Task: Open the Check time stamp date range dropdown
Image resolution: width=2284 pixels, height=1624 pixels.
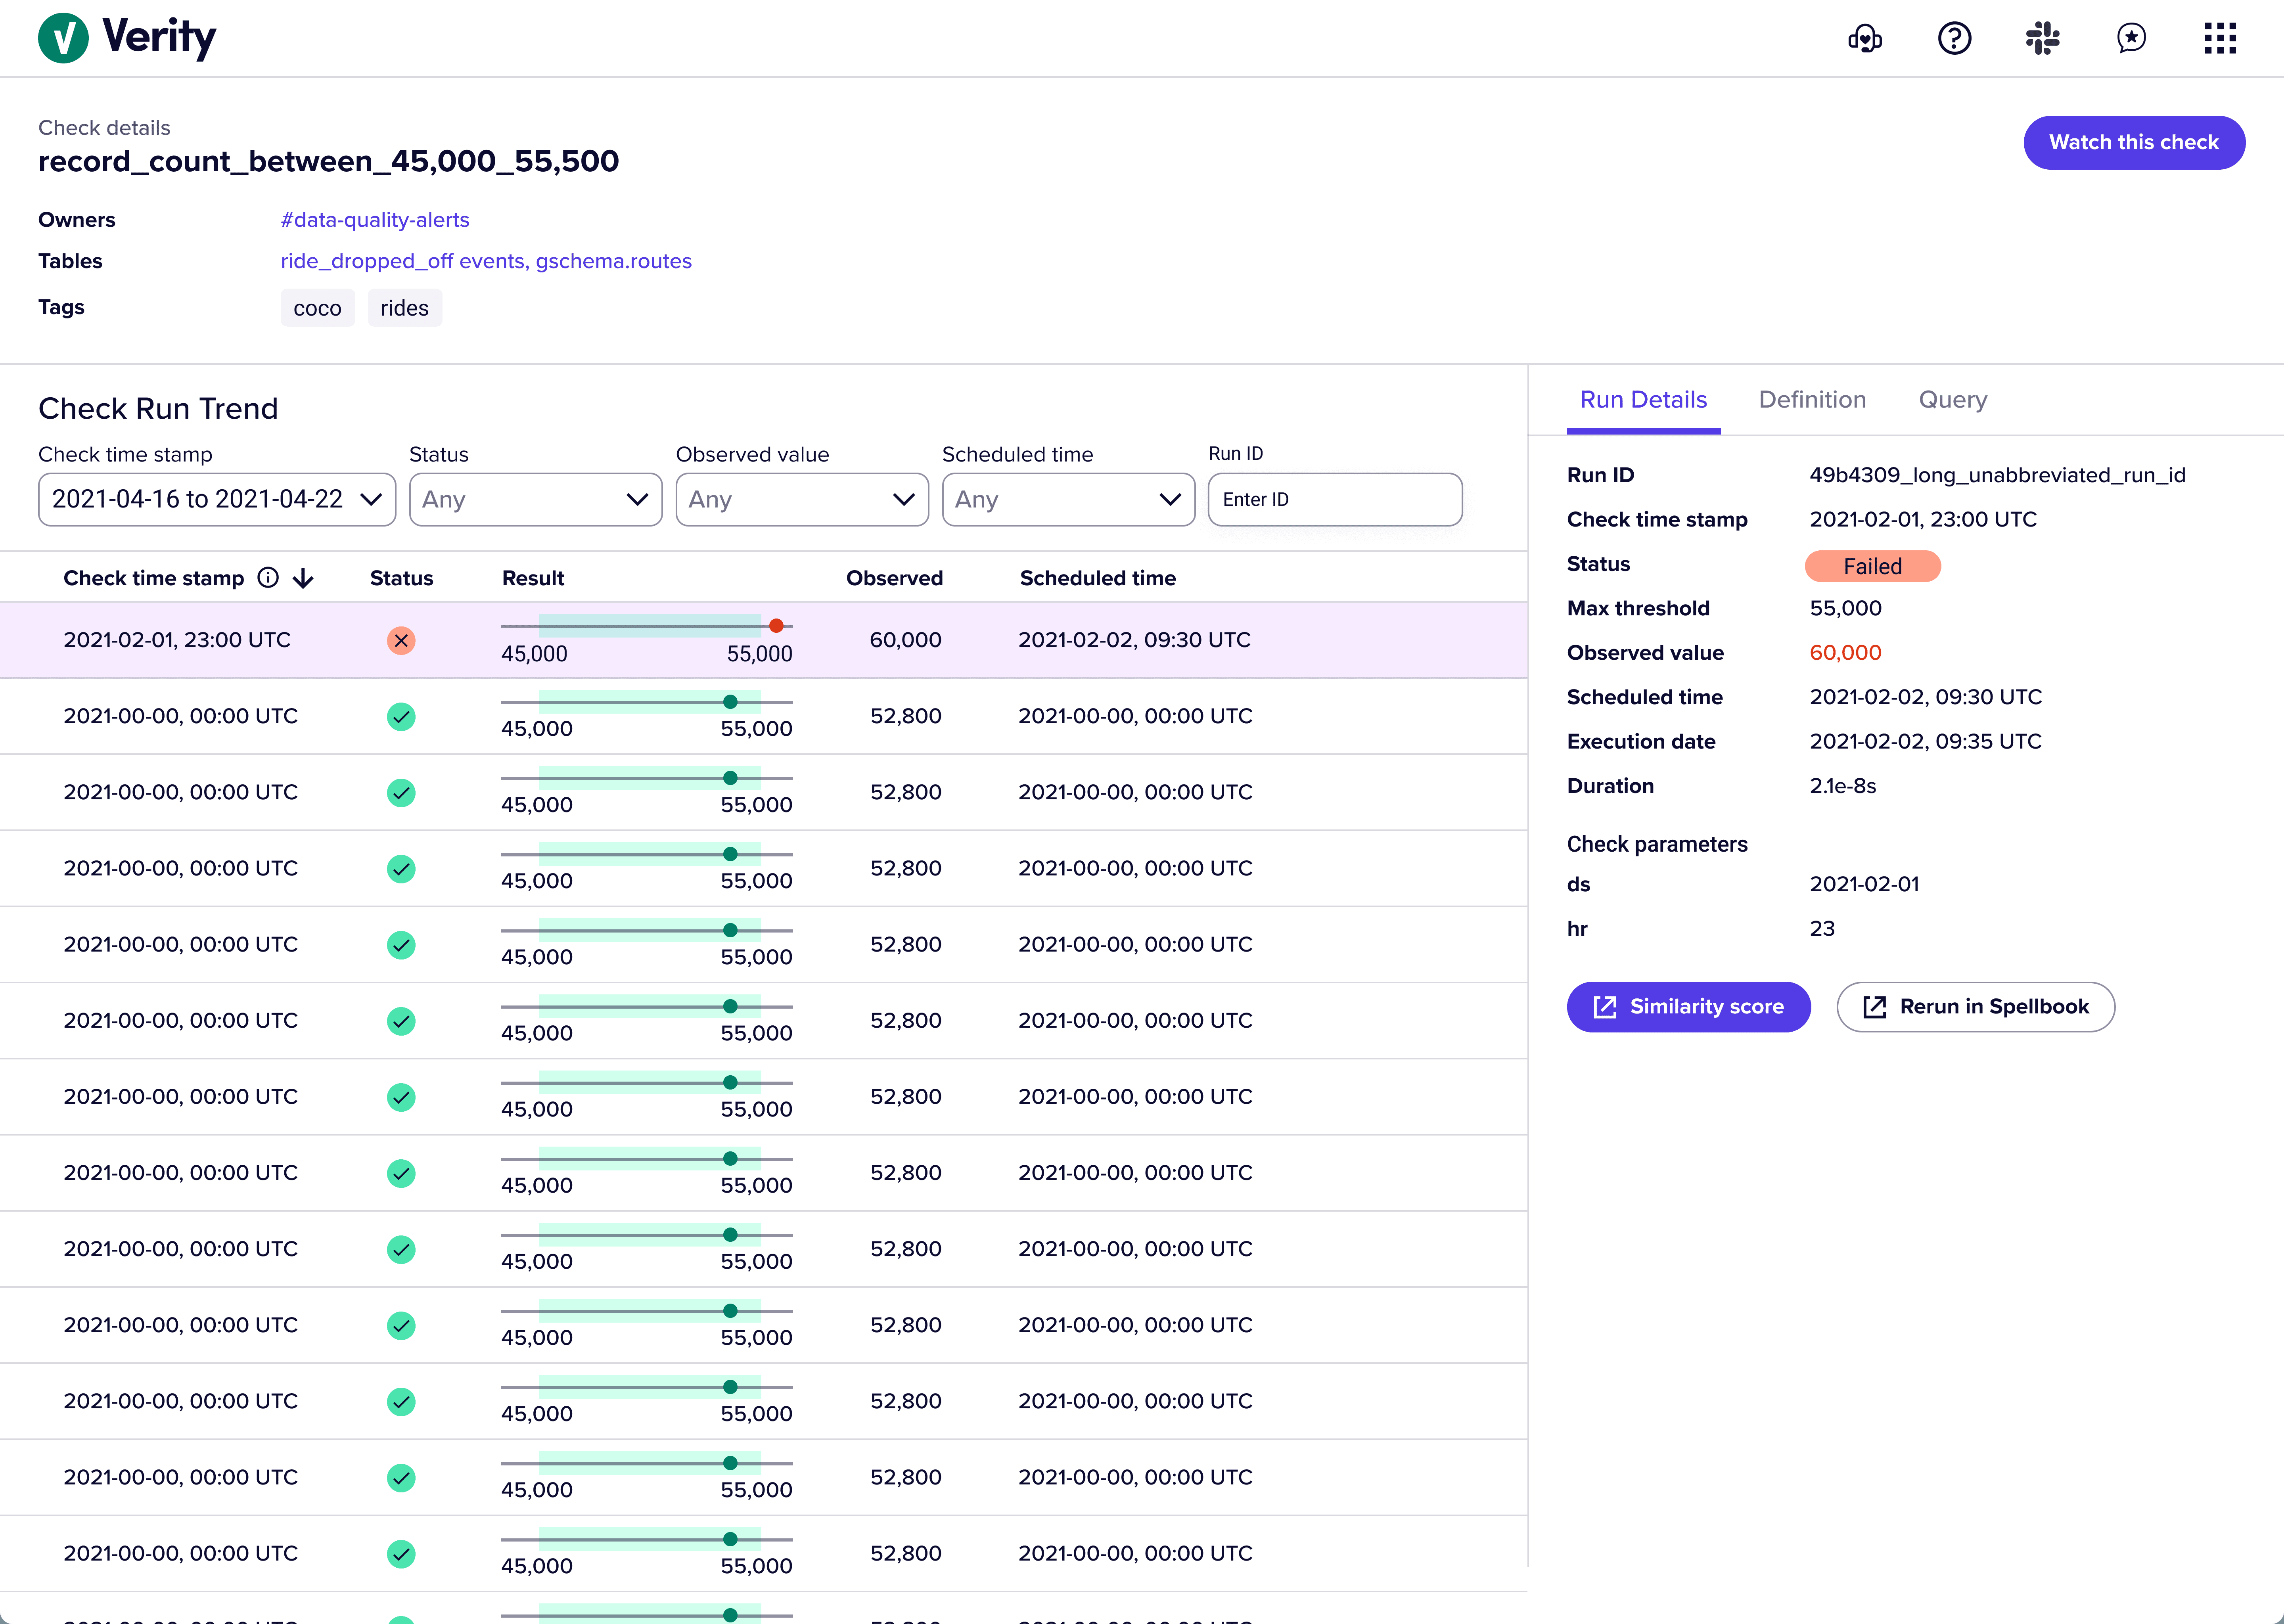Action: point(217,499)
